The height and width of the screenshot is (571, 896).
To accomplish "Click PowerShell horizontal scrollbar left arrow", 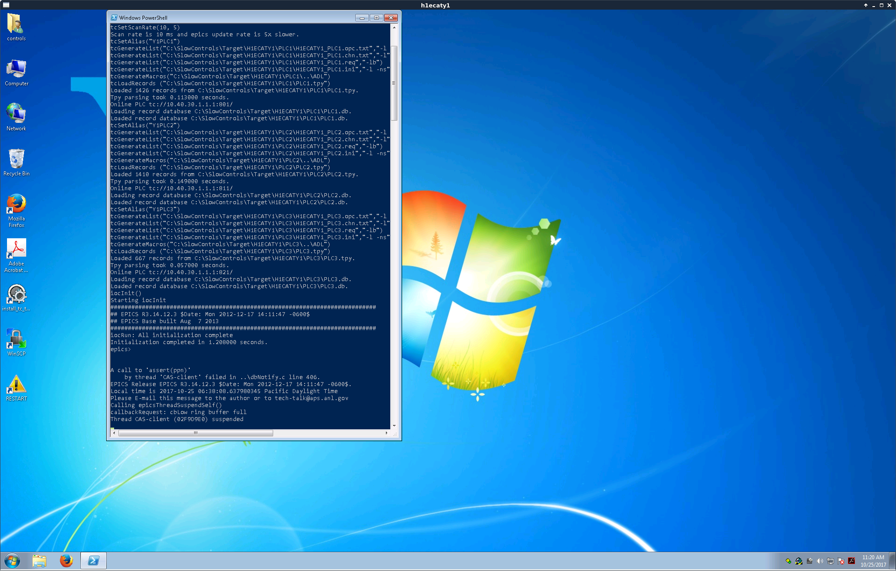I will tap(114, 433).
